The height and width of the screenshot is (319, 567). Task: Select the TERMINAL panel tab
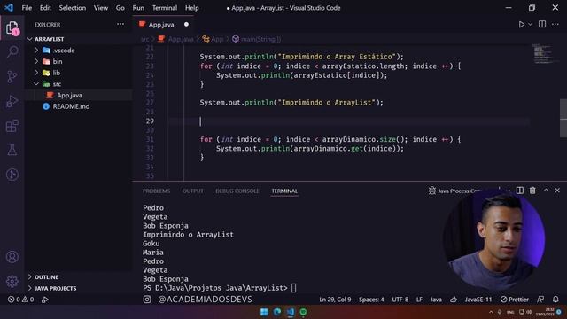[284, 191]
